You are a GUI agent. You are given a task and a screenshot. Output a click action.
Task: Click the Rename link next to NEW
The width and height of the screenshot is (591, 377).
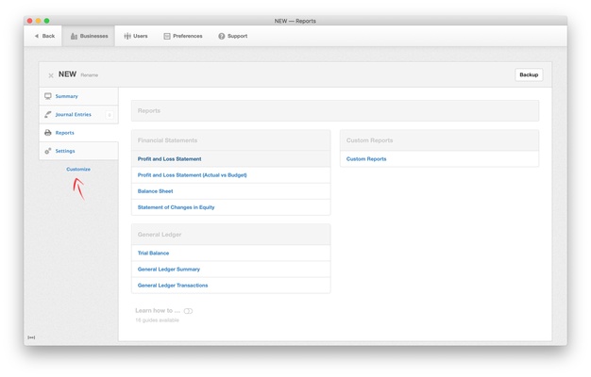click(x=90, y=75)
